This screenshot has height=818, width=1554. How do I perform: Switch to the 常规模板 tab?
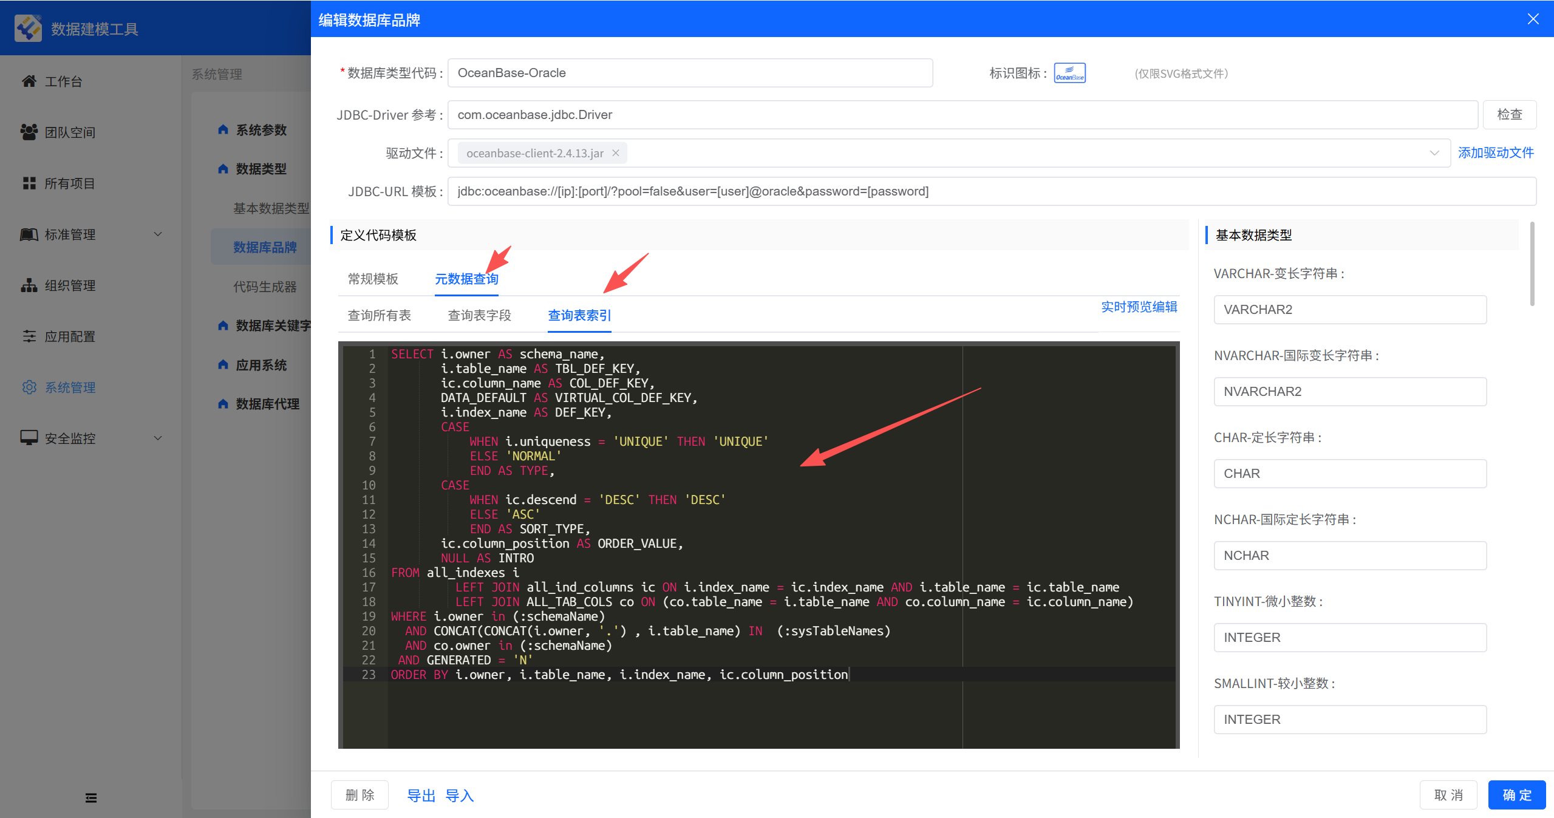click(373, 279)
